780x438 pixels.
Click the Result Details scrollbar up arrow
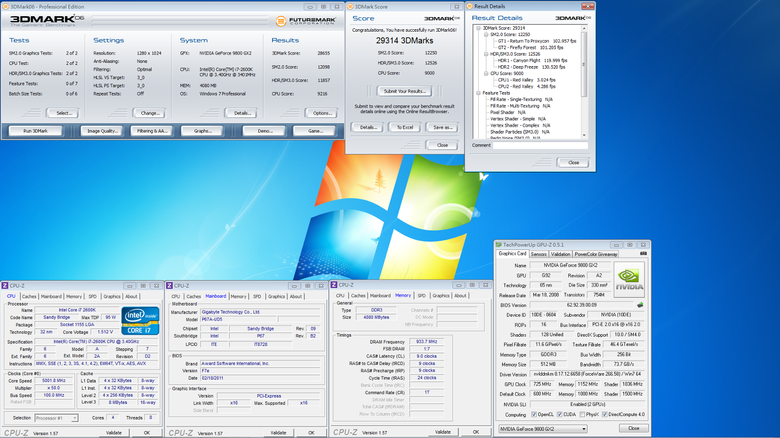pyautogui.click(x=584, y=28)
